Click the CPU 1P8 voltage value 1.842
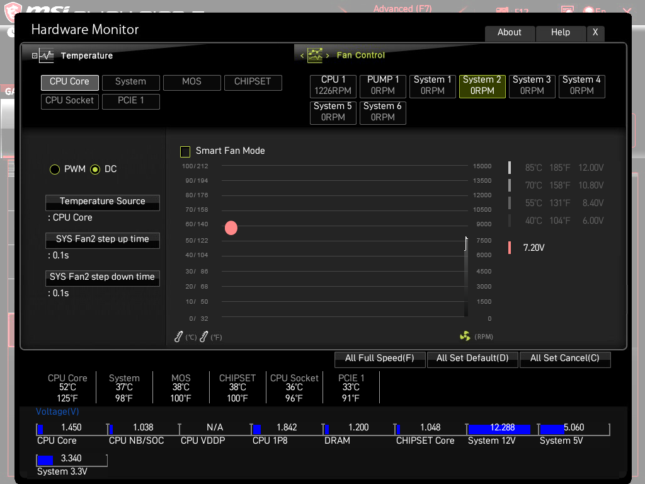 coord(287,428)
